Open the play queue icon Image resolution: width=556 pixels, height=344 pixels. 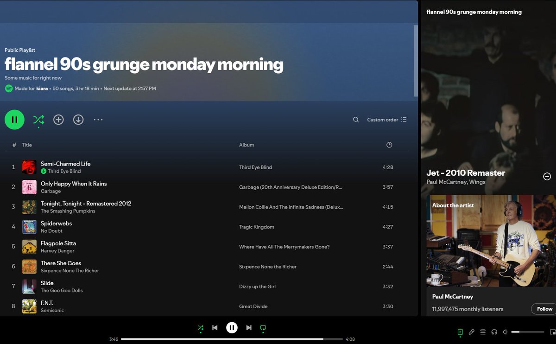click(x=483, y=332)
